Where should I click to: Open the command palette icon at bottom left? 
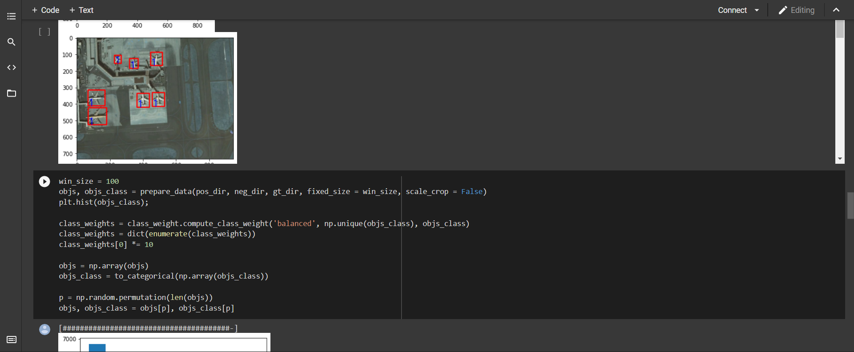pyautogui.click(x=12, y=340)
